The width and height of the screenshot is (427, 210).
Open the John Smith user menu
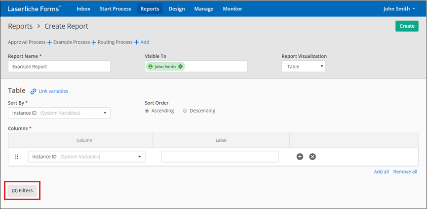point(399,9)
